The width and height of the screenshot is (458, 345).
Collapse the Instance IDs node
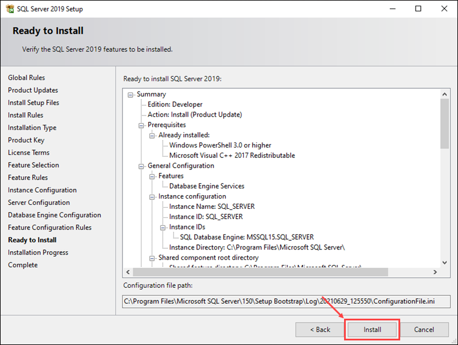click(x=163, y=228)
